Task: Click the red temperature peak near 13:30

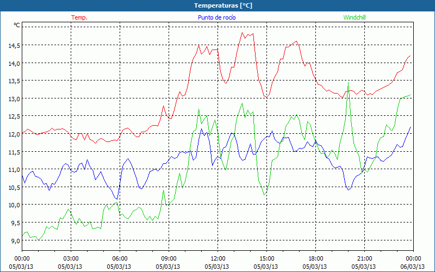Action: [242, 33]
